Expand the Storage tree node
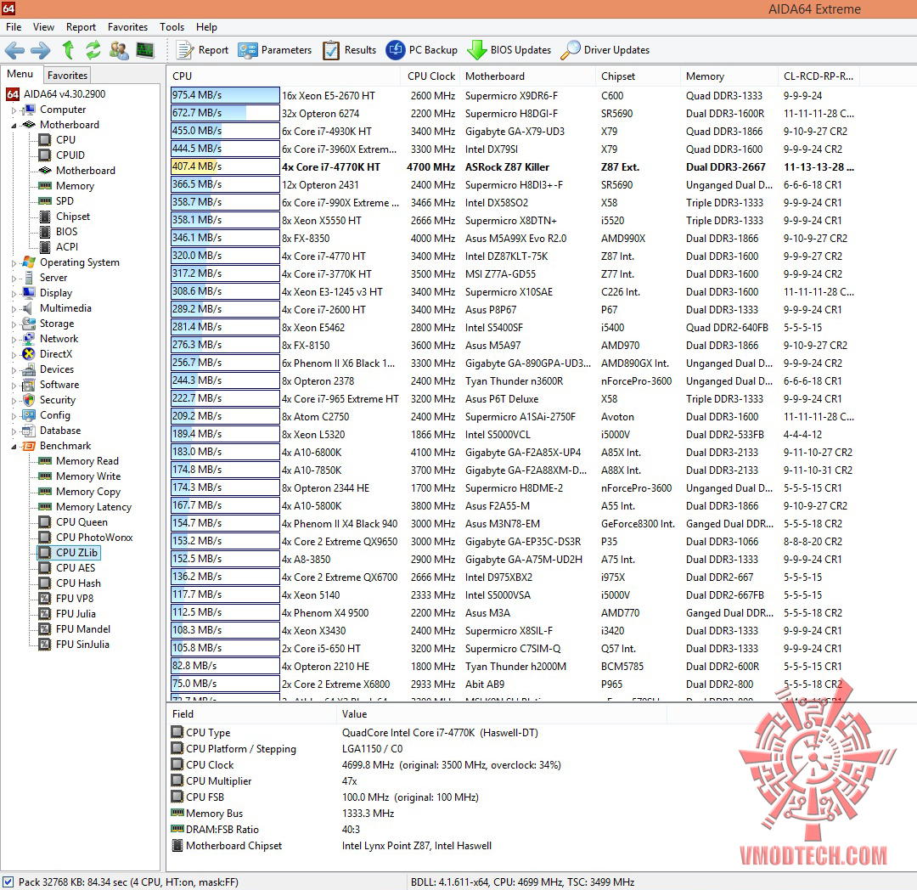The height and width of the screenshot is (890, 917). point(14,324)
